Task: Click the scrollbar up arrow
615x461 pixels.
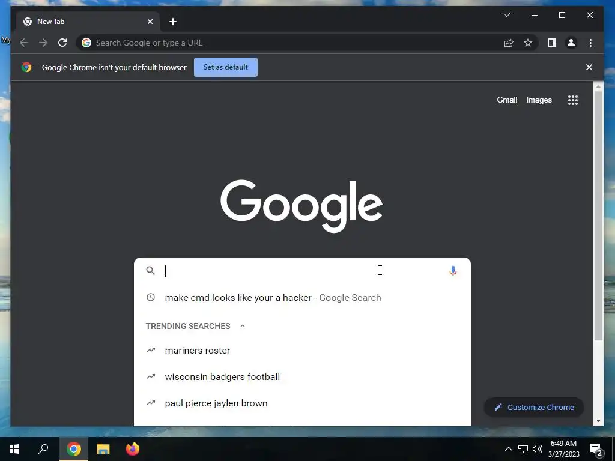Action: point(598,86)
